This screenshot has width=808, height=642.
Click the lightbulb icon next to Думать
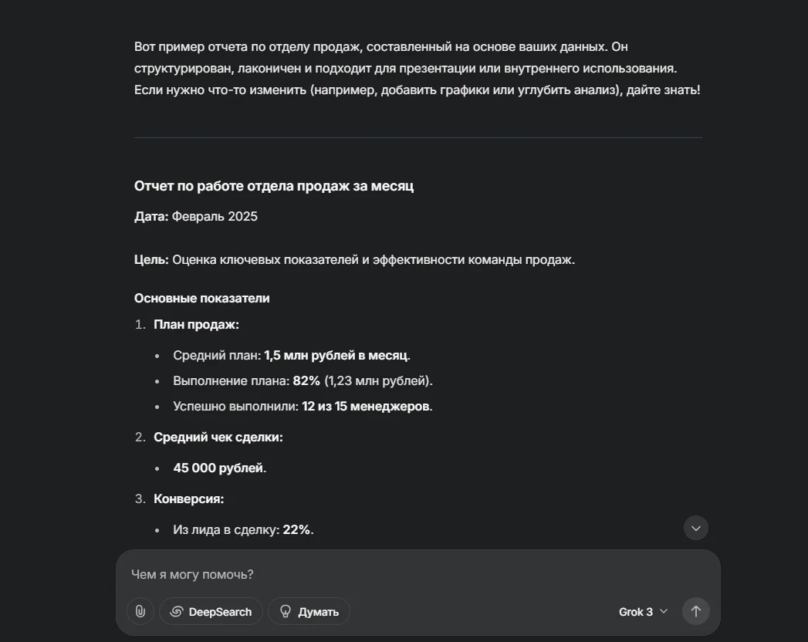pos(286,611)
